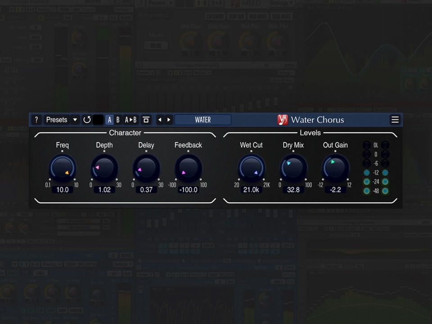The height and width of the screenshot is (324, 432).
Task: Click the -48 level meter label
Action: point(376,191)
